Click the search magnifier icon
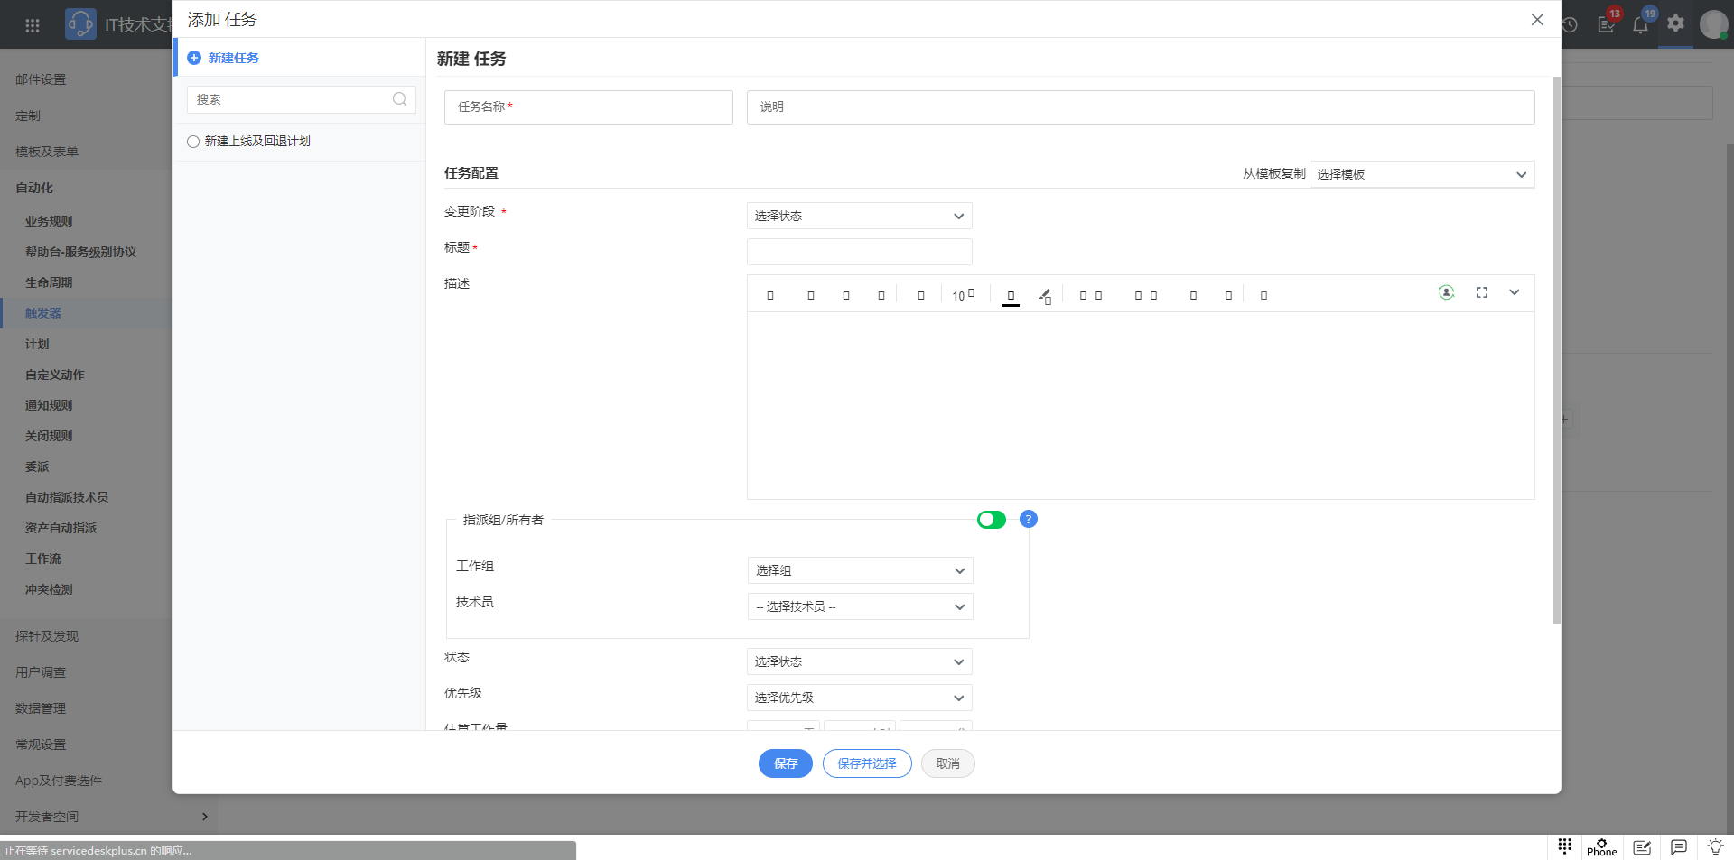 (399, 99)
